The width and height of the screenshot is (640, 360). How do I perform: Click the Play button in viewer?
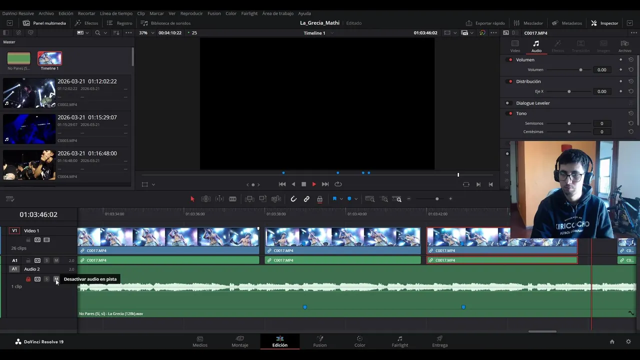pyautogui.click(x=314, y=184)
